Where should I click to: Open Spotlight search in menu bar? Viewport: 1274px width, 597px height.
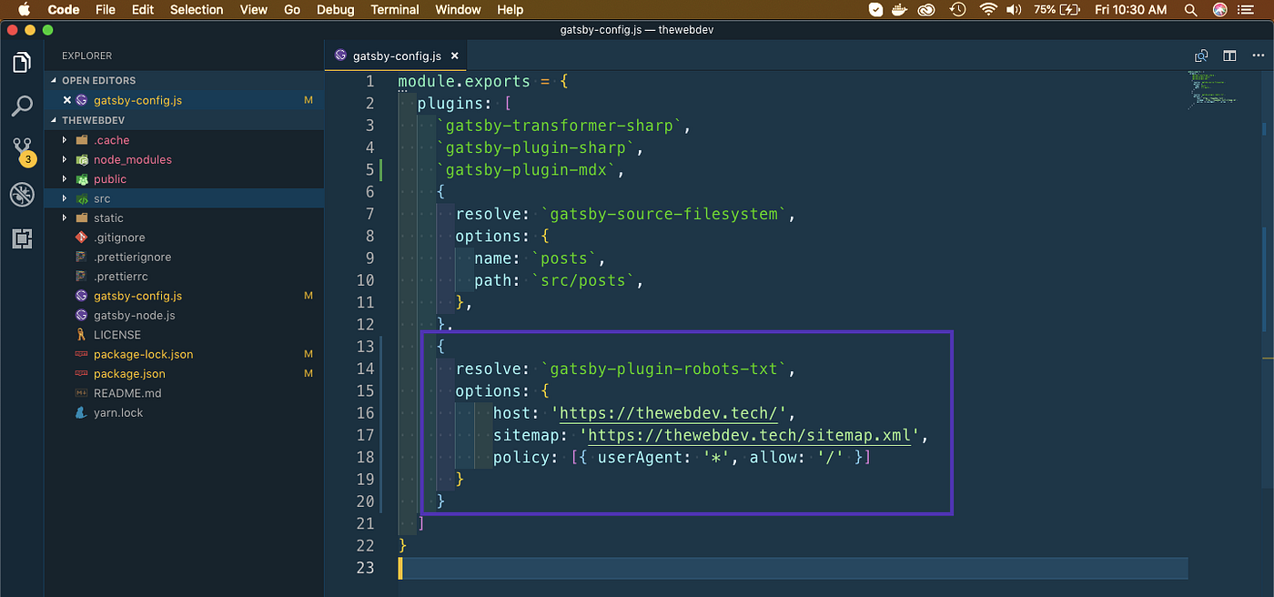pyautogui.click(x=1191, y=10)
